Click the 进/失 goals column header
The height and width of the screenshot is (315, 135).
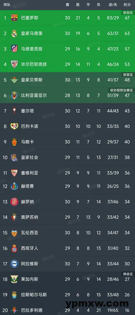click(x=113, y=5)
